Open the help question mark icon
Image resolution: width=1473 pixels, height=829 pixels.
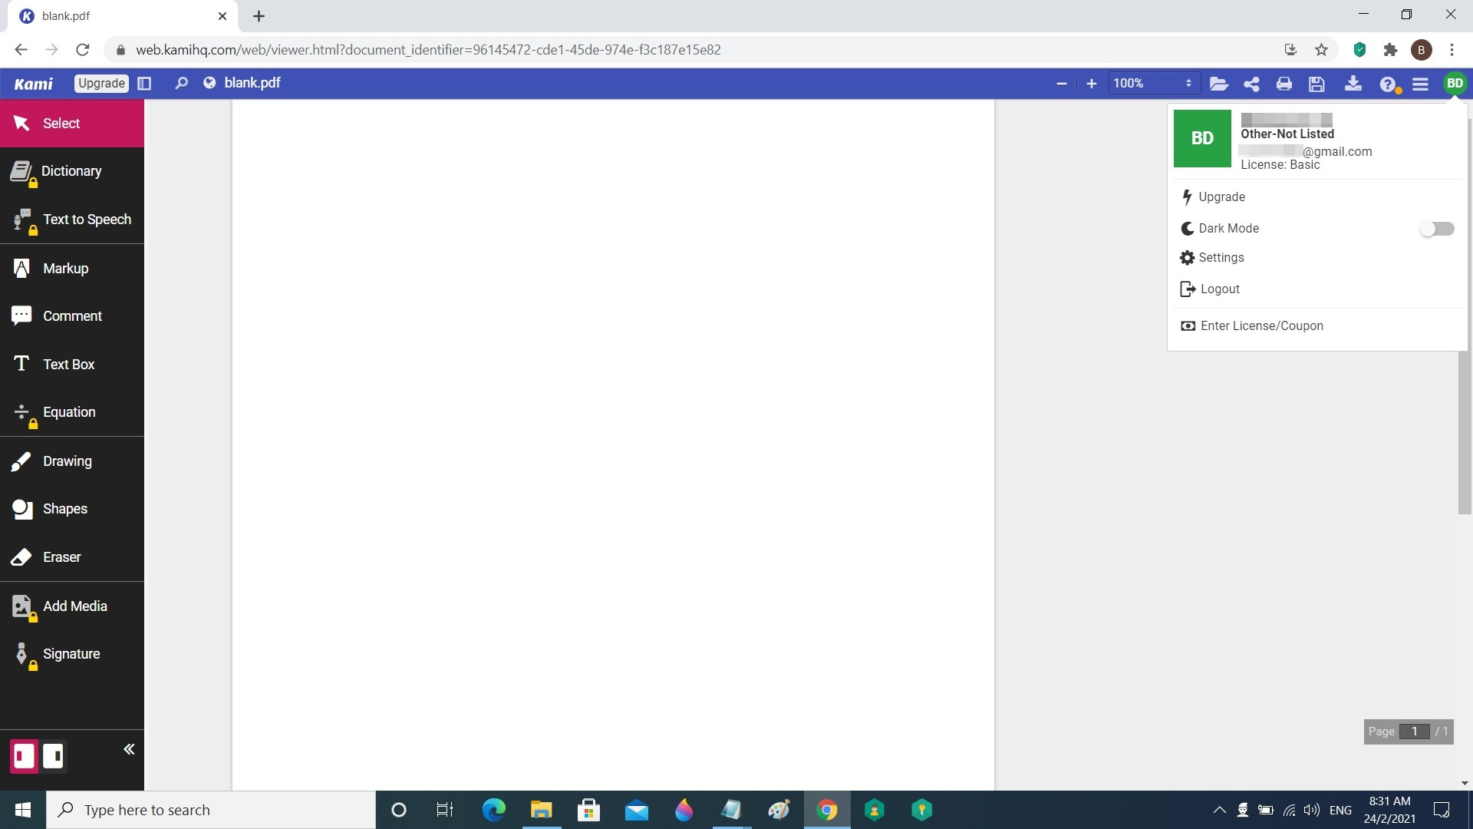(1387, 84)
